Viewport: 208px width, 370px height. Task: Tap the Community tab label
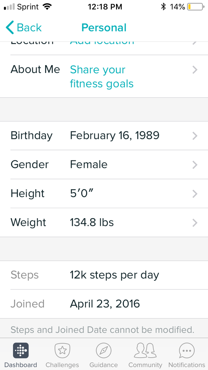145,365
